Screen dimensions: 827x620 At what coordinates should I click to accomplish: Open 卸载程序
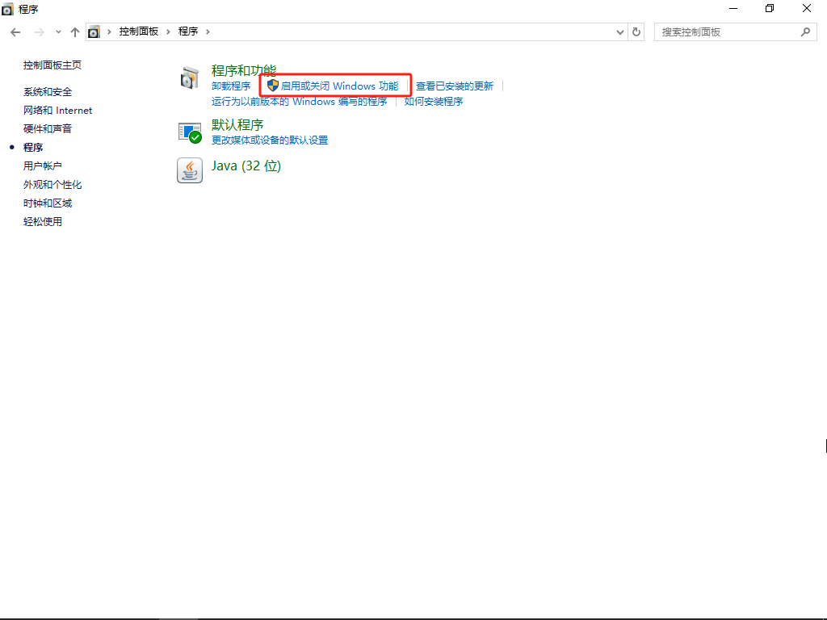click(x=230, y=86)
